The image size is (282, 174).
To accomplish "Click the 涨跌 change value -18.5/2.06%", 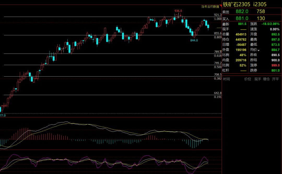I will pyautogui.click(x=270, y=24).
